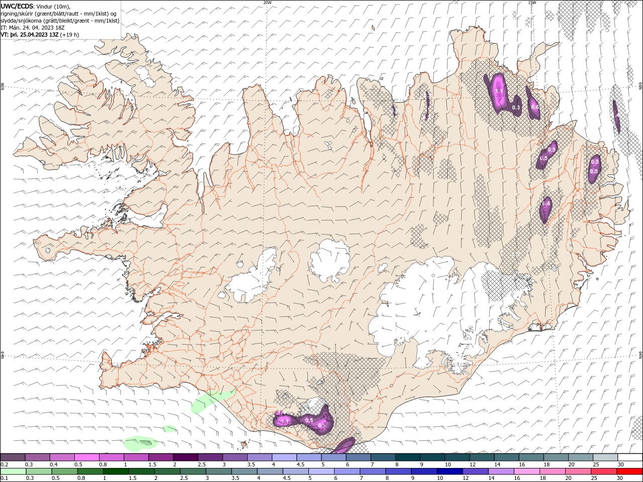Pick the bright pink 0.5 swatch in the snow scale
The image size is (643, 482).
point(86,457)
